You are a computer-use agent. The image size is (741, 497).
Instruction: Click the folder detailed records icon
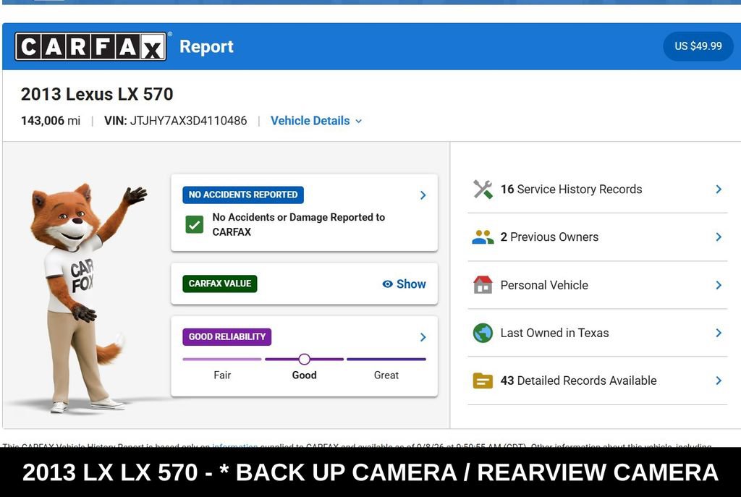click(x=483, y=381)
